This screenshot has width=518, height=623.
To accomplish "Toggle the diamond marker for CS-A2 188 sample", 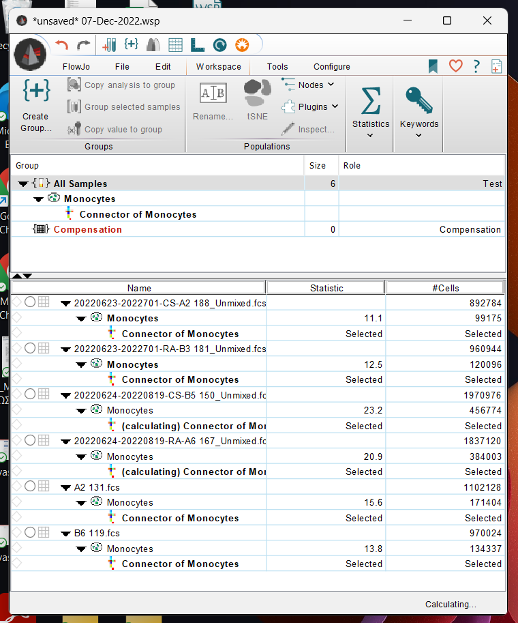I will click(x=16, y=302).
